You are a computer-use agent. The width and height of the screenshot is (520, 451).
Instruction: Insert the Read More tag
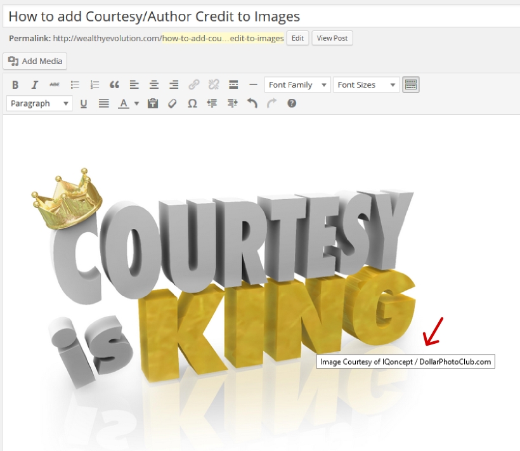click(233, 84)
